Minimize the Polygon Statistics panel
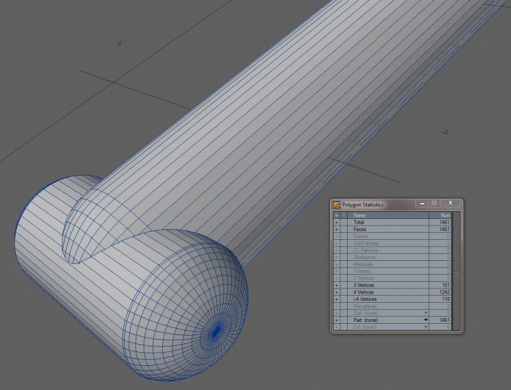This screenshot has height=390, width=511. 422,204
